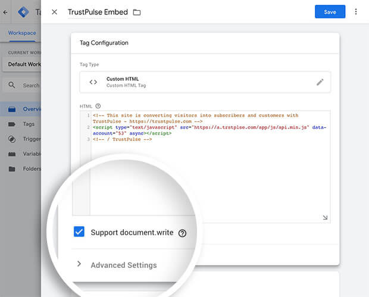Open Folders in the sidebar
This screenshot has height=297, width=369.
20,169
